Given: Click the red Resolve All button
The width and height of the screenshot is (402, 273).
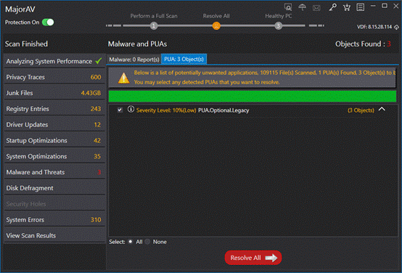Looking at the screenshot, I should pyautogui.click(x=253, y=258).
